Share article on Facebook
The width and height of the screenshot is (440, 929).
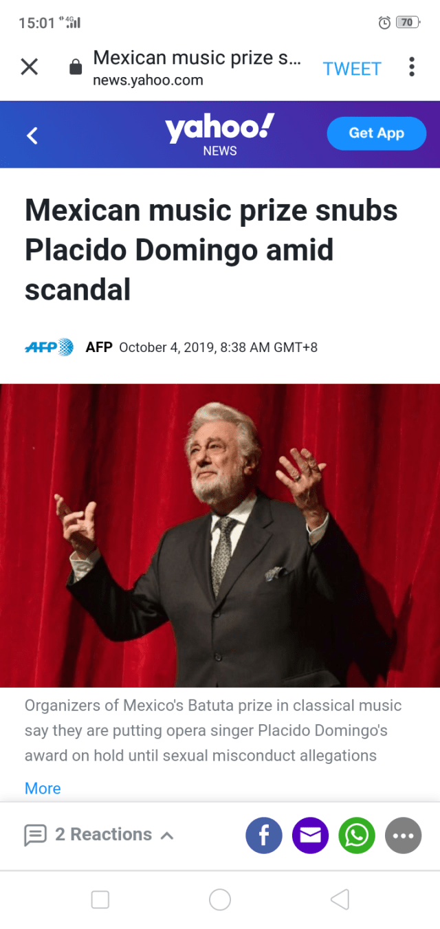[x=264, y=835]
